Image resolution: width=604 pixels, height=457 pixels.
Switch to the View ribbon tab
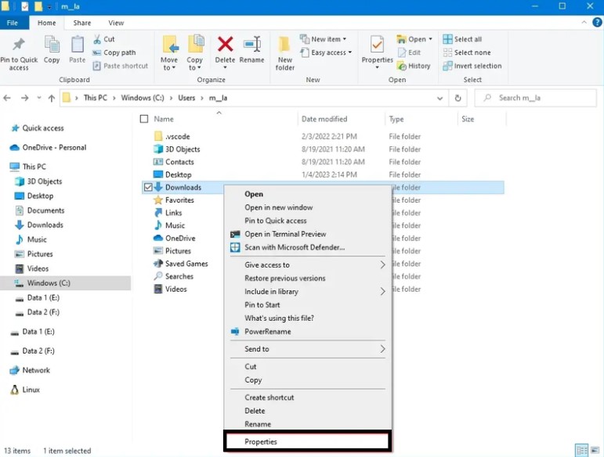pos(116,23)
